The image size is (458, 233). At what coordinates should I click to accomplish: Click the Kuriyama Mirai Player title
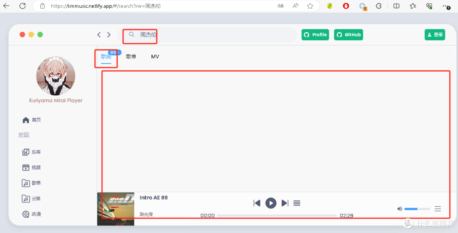tap(56, 100)
